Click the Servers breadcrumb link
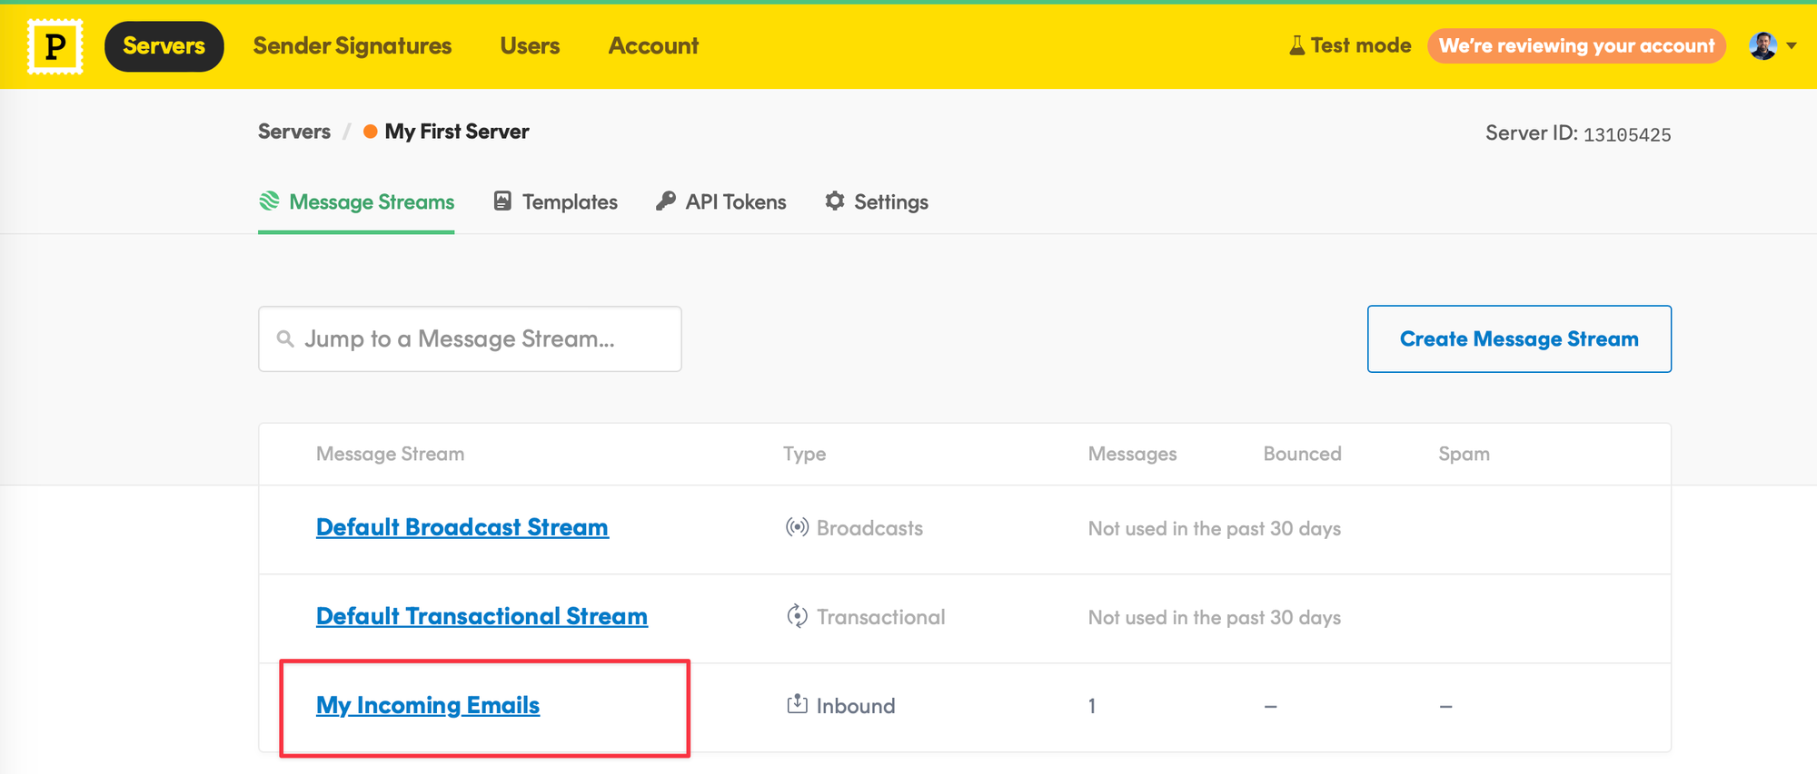The width and height of the screenshot is (1817, 774). (293, 132)
